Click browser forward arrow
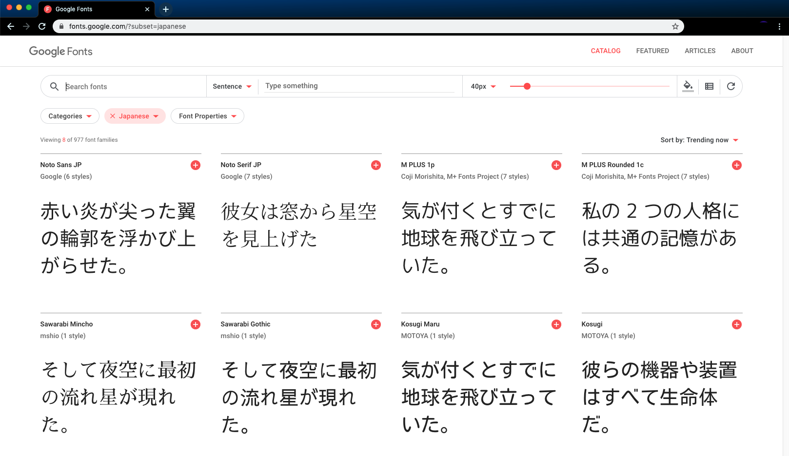789x456 pixels. (26, 26)
